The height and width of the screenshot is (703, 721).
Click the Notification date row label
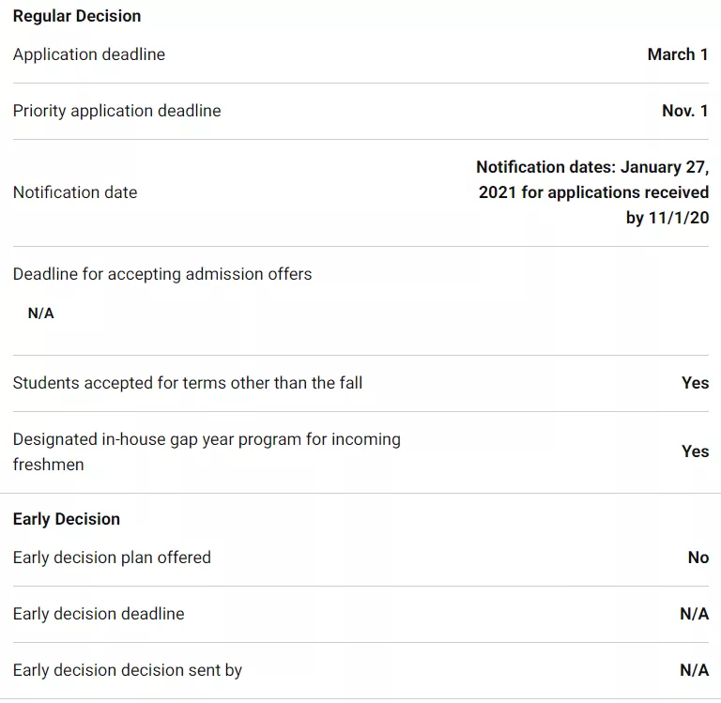coord(75,192)
